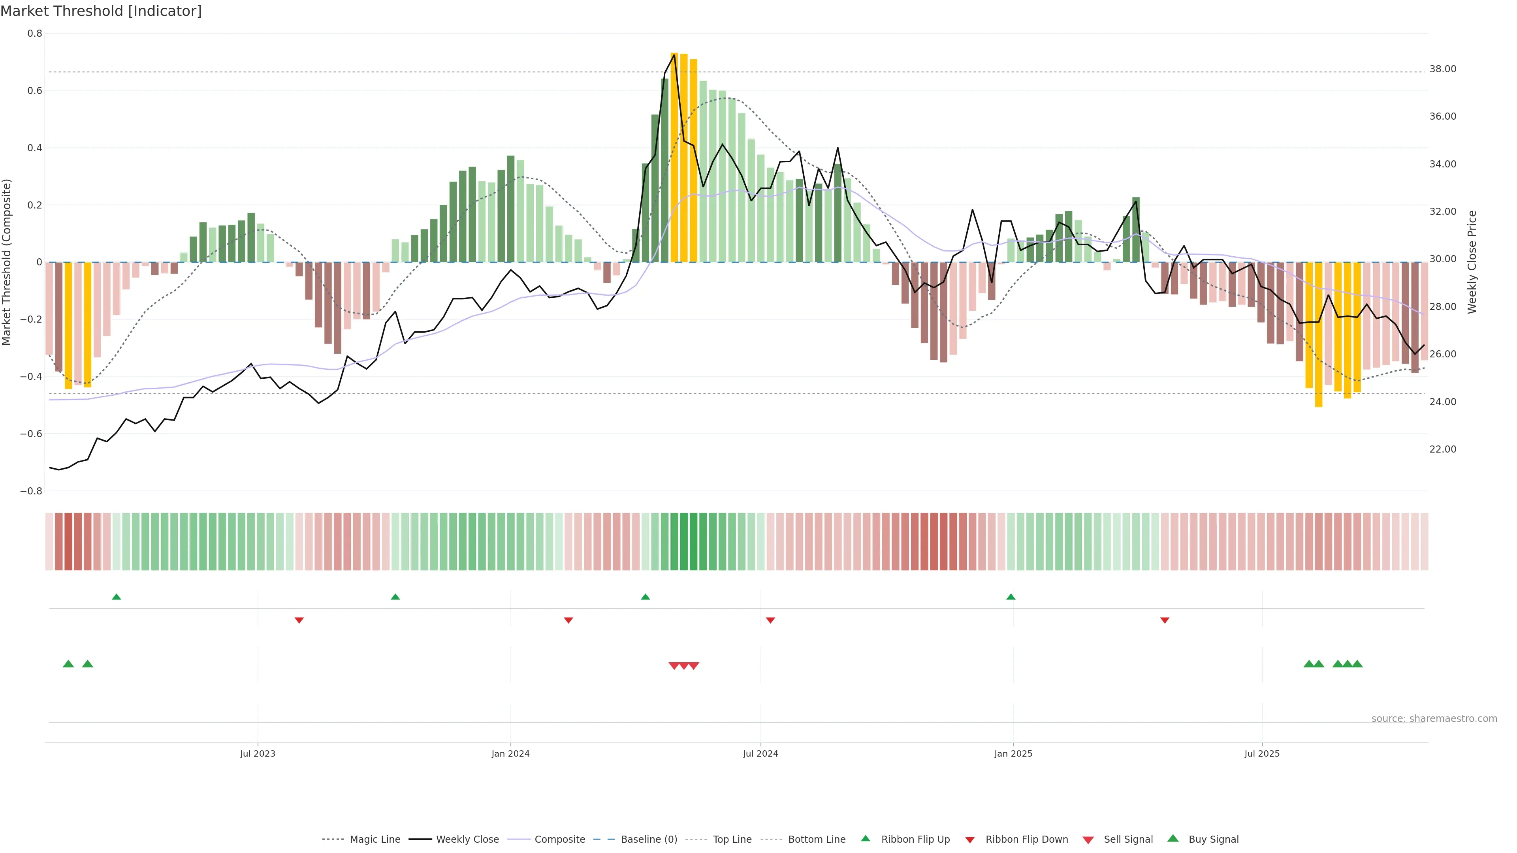Click the source sharemaestro.com text

[x=1434, y=719]
